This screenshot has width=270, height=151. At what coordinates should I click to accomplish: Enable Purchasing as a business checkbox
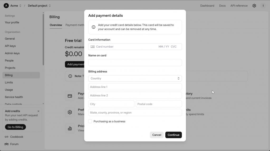tap(90, 122)
